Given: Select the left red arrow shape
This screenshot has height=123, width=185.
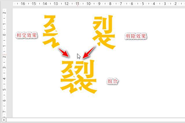Looking at the screenshot, I should [64, 52].
